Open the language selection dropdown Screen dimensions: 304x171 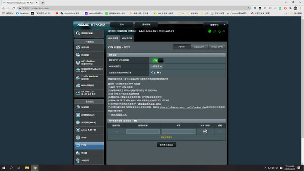215,24
